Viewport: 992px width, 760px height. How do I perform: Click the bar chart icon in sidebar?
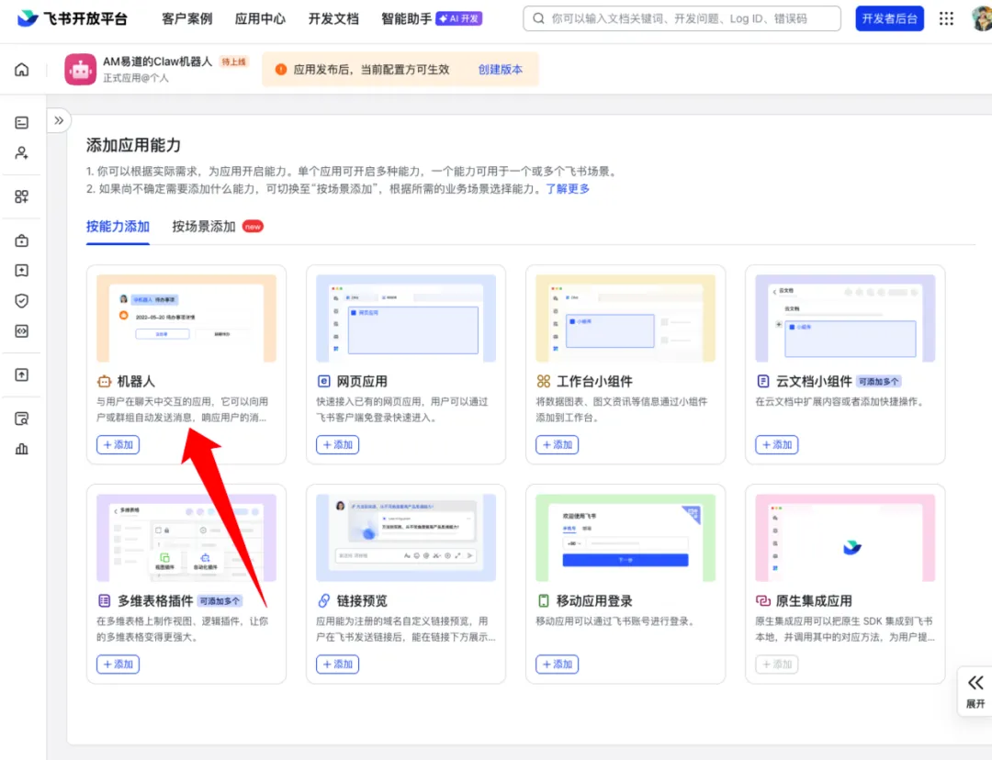tap(22, 448)
